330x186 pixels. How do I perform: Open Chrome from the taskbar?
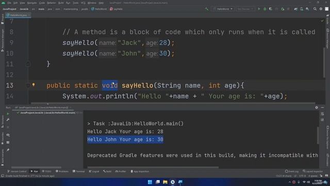(x=173, y=182)
